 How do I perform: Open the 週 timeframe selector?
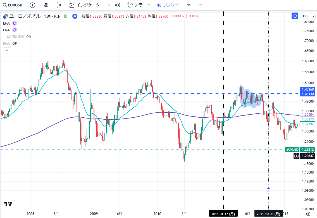pos(46,5)
